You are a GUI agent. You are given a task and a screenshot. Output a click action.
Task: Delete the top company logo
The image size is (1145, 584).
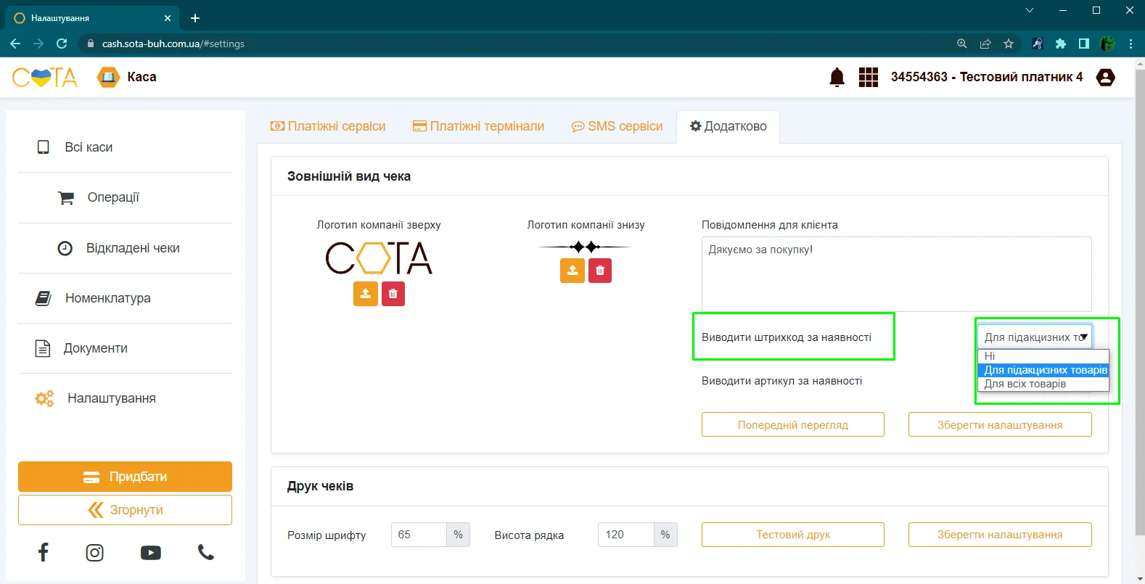coord(393,294)
